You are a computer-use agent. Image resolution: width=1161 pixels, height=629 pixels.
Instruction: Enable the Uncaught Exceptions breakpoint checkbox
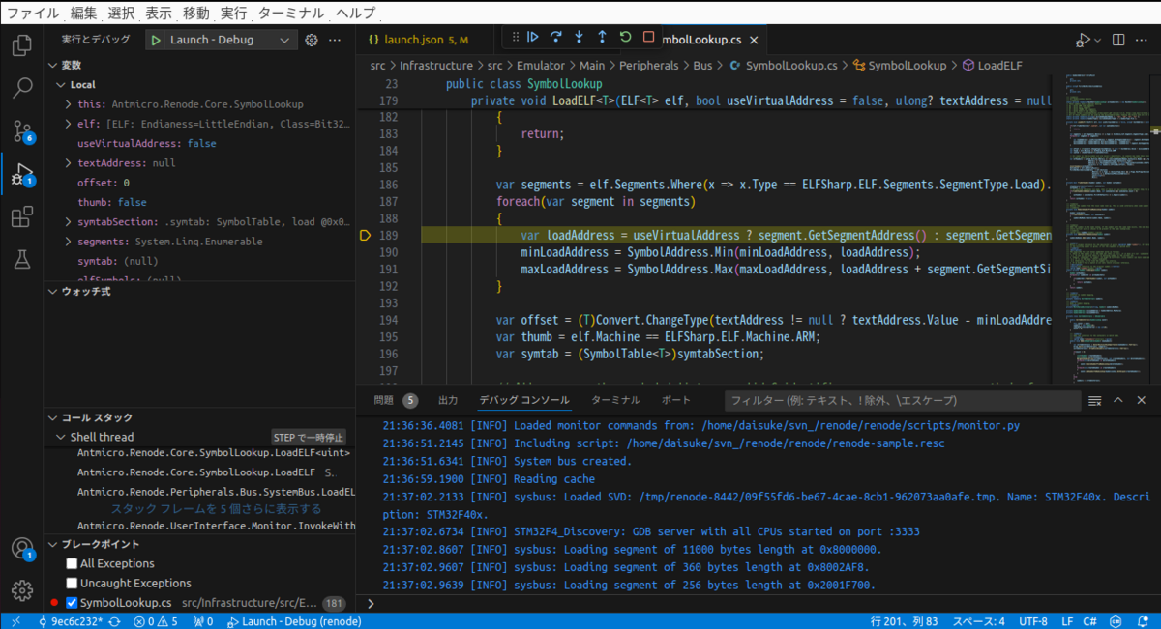pos(72,583)
